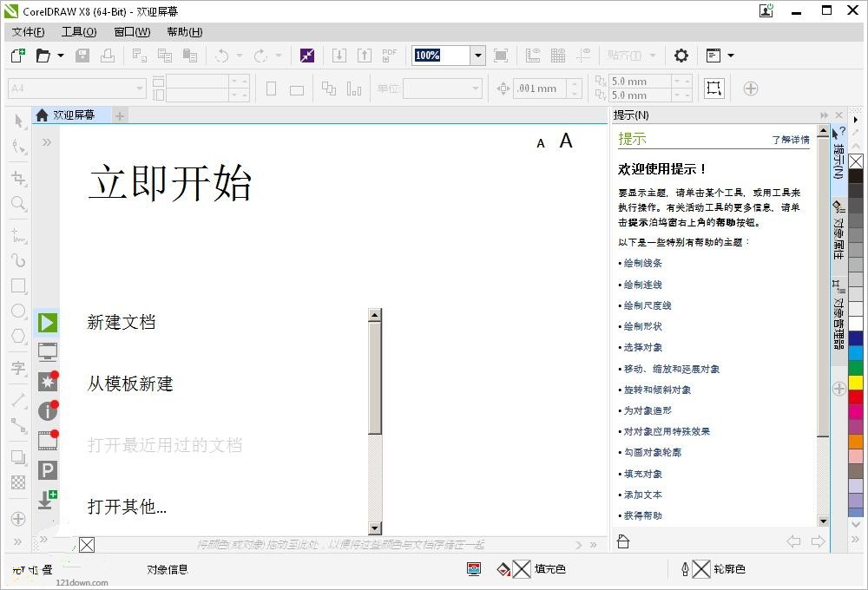
Task: Click the Print icon in toolbar
Action: click(x=108, y=56)
